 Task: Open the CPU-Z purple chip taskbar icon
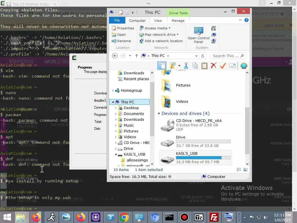[95, 217]
